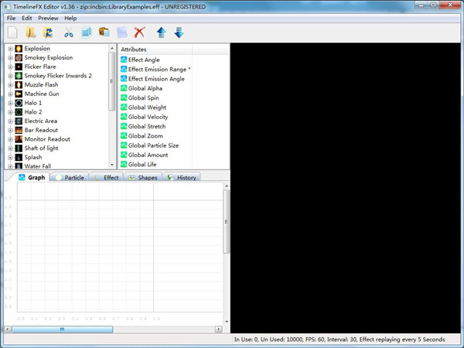This screenshot has width=464, height=348.
Task: Click the Effect Emission Angle graph icon
Action: (x=124, y=78)
